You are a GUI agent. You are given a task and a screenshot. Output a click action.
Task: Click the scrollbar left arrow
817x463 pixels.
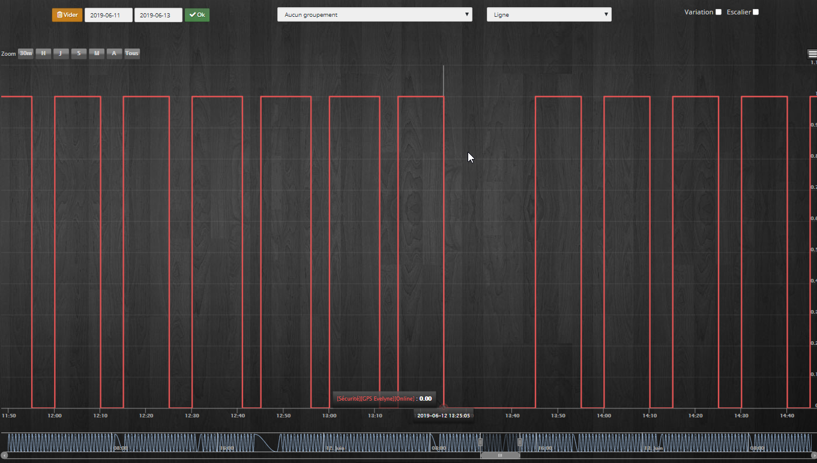point(5,456)
